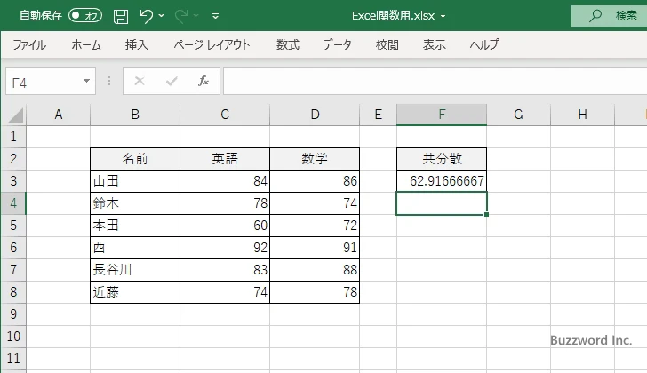Click the Cancel X icon in formula bar

[140, 81]
